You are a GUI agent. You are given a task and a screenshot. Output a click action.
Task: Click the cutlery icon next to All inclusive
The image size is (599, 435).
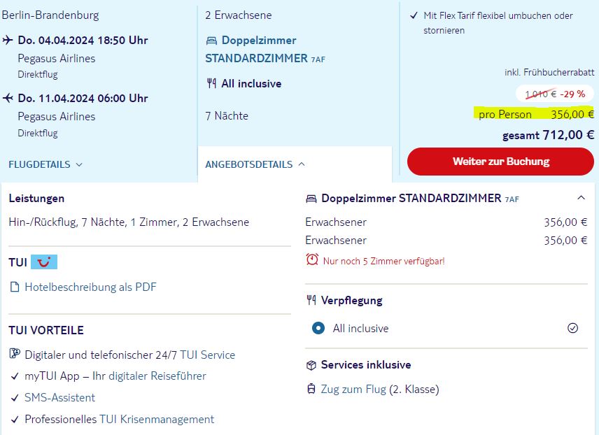click(211, 83)
